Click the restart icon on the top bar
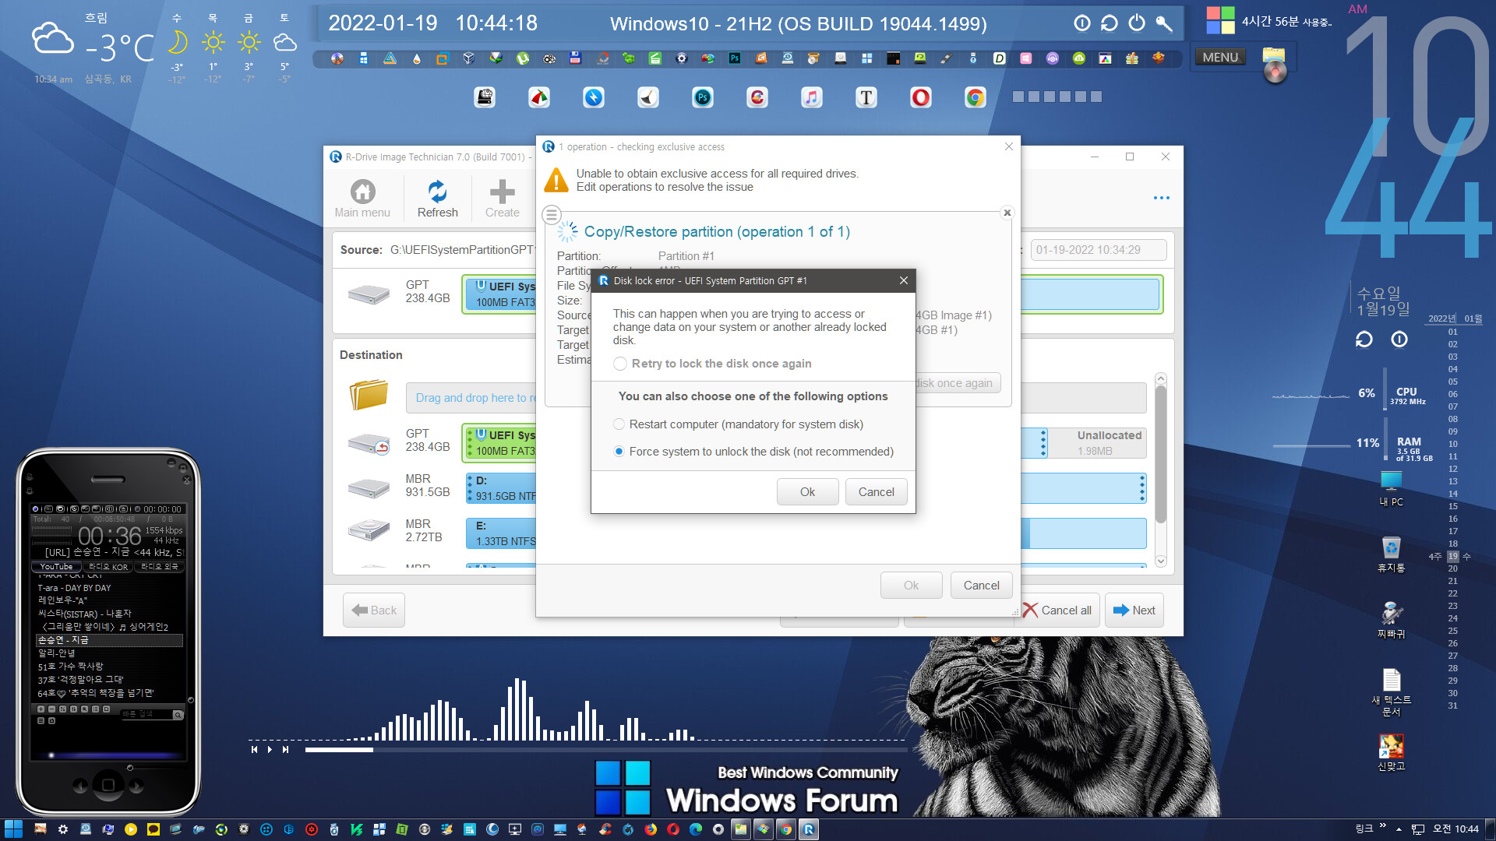This screenshot has width=1496, height=841. click(x=1109, y=23)
